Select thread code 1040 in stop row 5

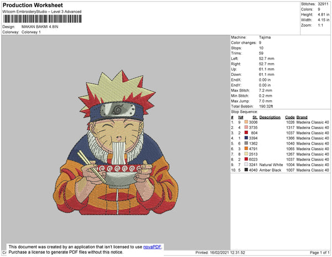[290, 143]
